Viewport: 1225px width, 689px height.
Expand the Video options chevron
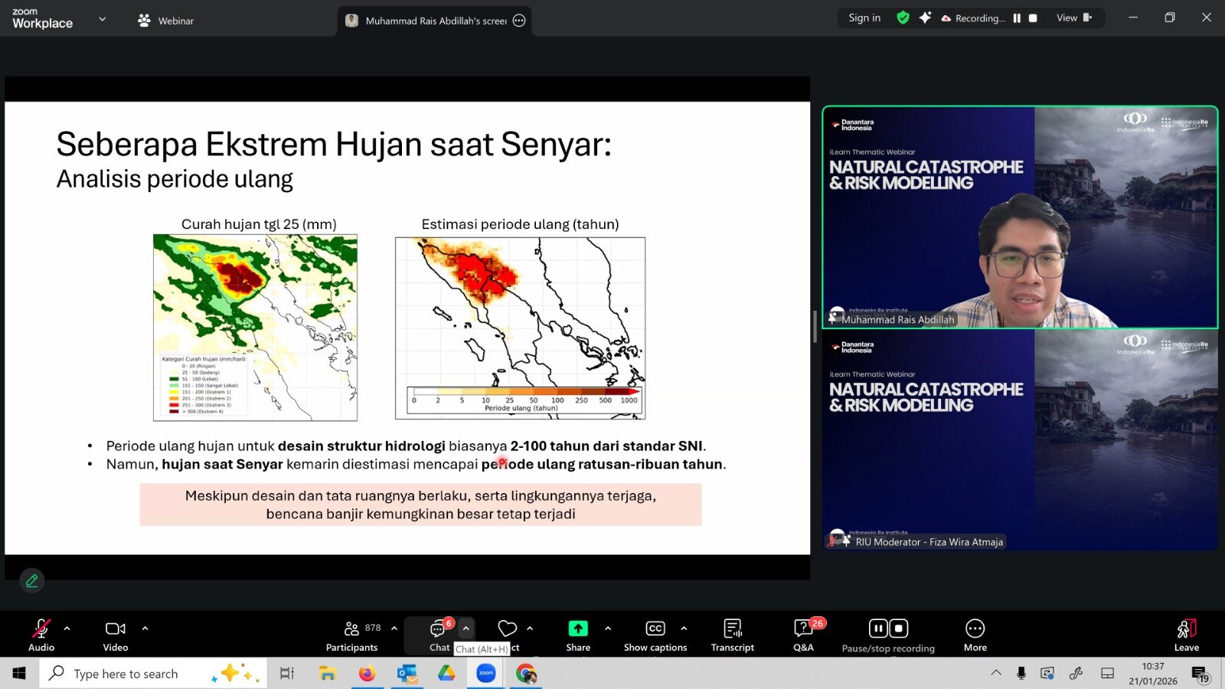(x=145, y=629)
